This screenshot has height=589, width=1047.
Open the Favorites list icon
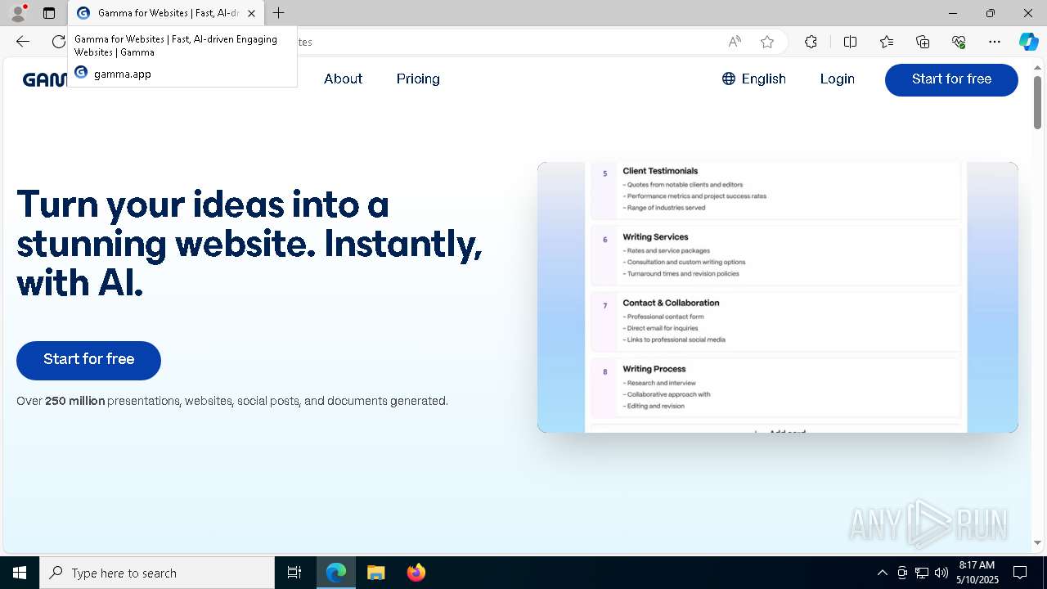887,42
